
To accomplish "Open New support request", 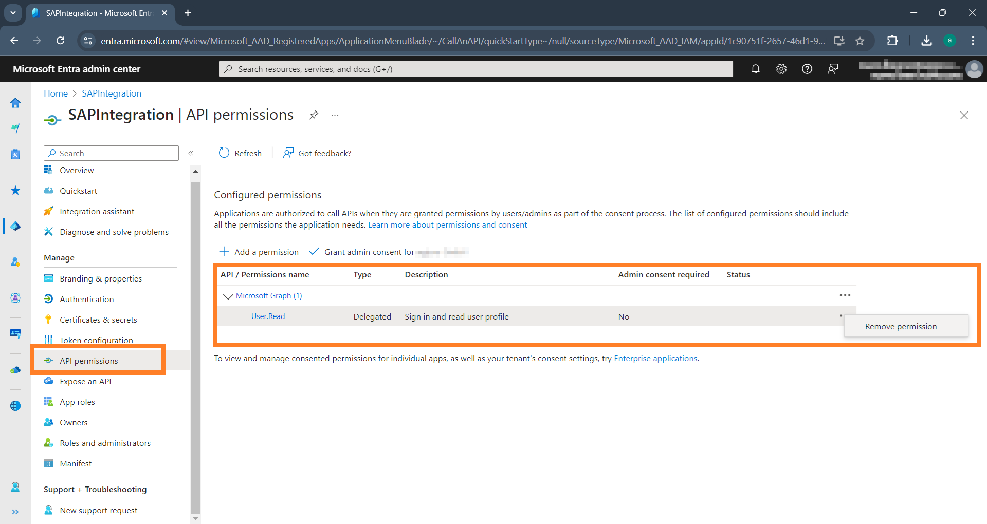I will click(98, 510).
